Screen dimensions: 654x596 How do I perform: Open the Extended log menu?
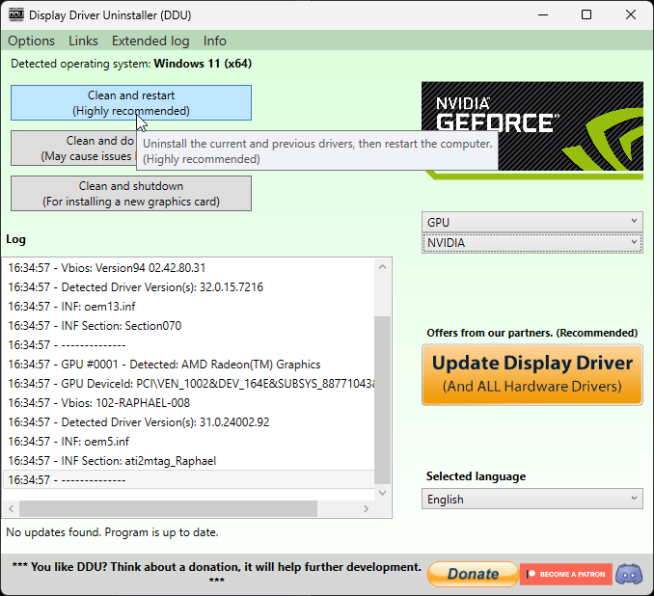[x=150, y=41]
